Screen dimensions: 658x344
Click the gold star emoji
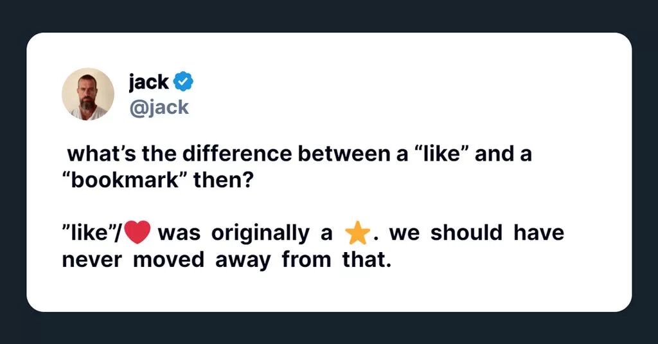point(356,233)
